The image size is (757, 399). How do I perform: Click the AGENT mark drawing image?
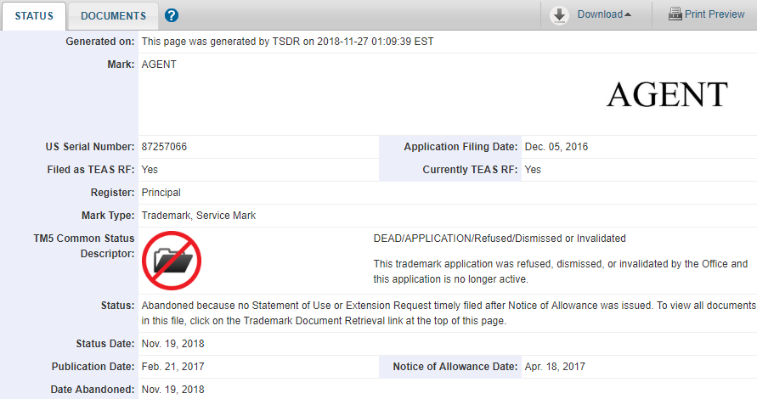[x=667, y=94]
